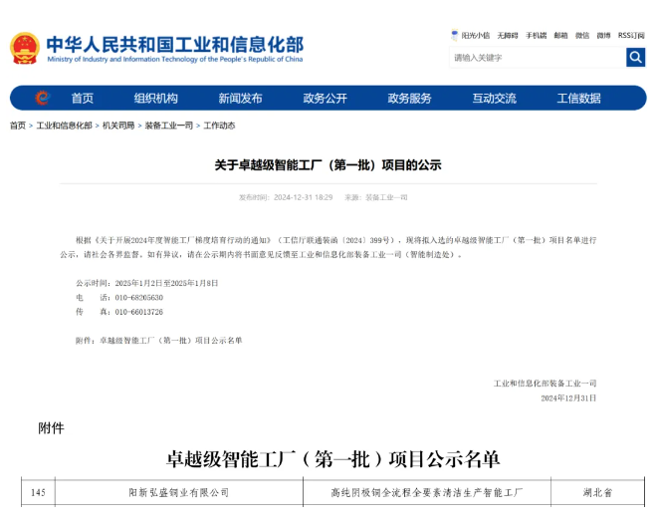This screenshot has height=525, width=657.
Task: Click the 无障碍 accessibility link
Action: pyautogui.click(x=508, y=35)
